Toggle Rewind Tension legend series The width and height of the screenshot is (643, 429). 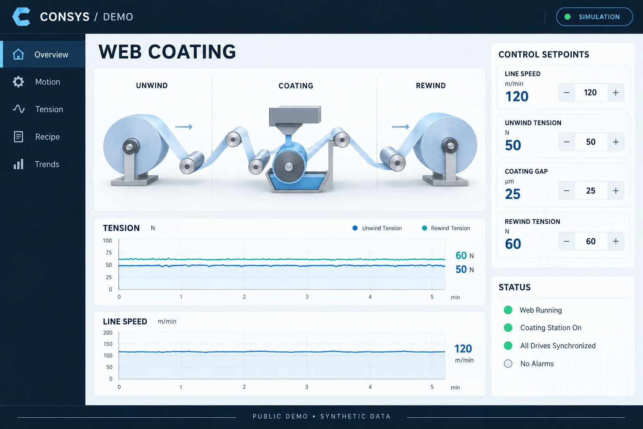(446, 228)
